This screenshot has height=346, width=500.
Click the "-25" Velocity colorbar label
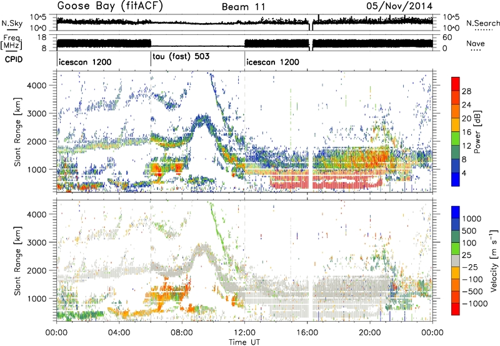click(471, 267)
